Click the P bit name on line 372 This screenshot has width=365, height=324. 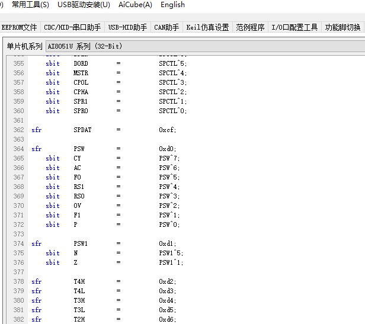coord(75,224)
